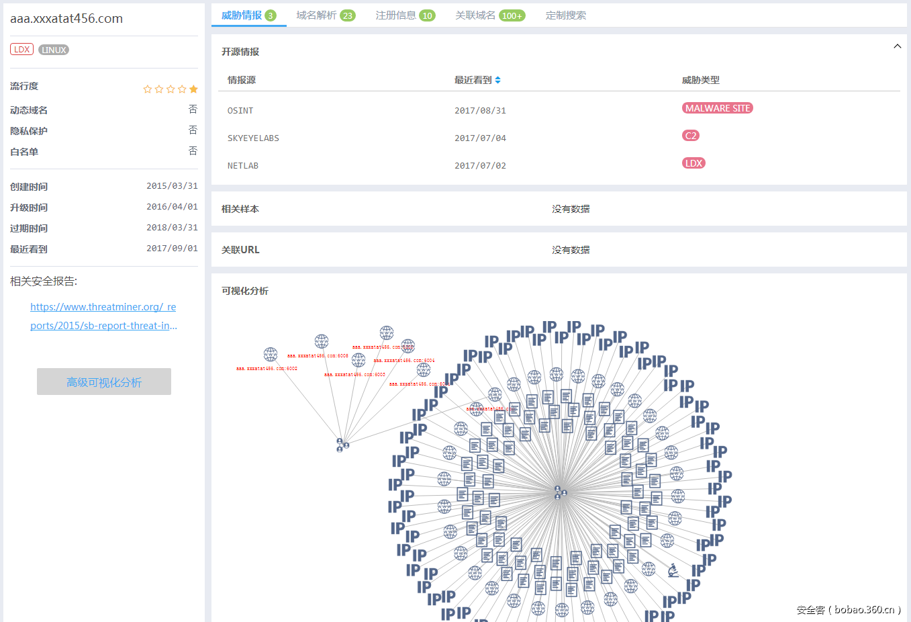Click the red LDX tag under domain name
911x622 pixels.
21,50
